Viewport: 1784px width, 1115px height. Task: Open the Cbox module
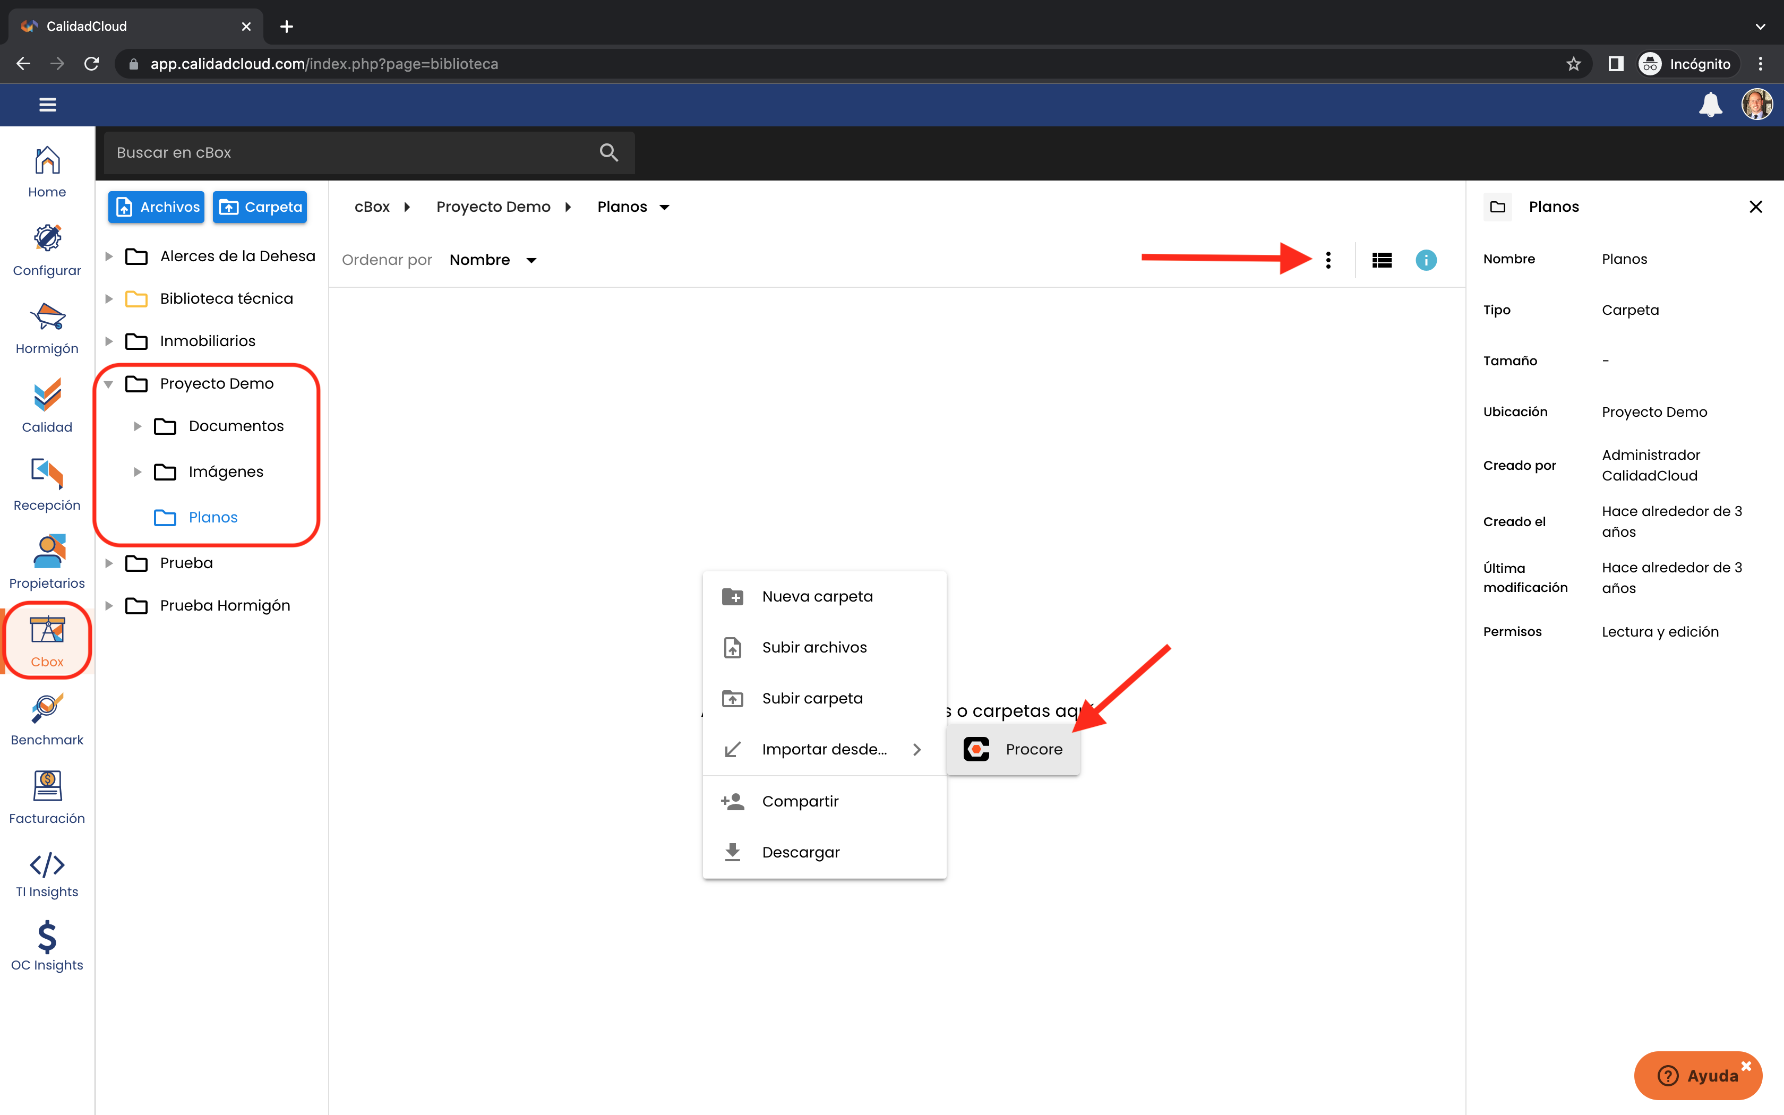47,641
